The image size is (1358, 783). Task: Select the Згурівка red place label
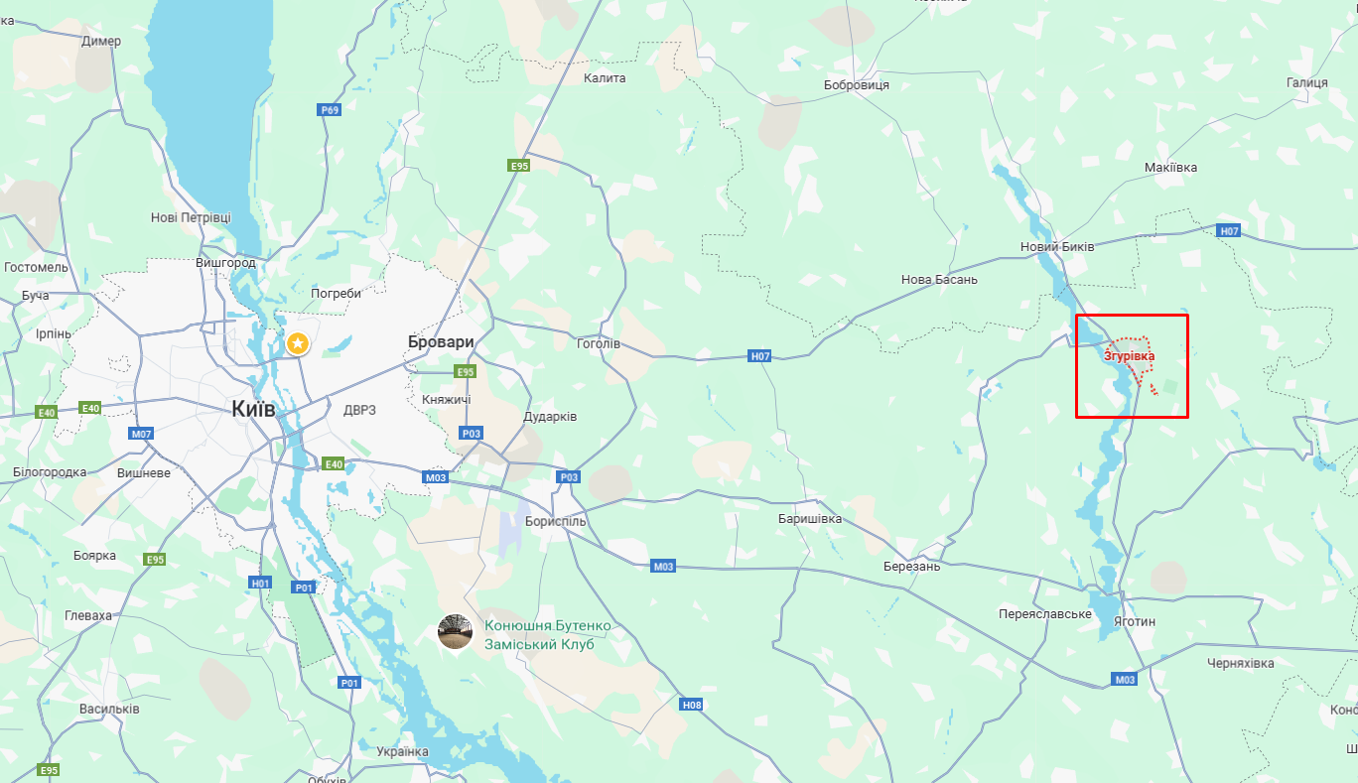tap(1130, 355)
